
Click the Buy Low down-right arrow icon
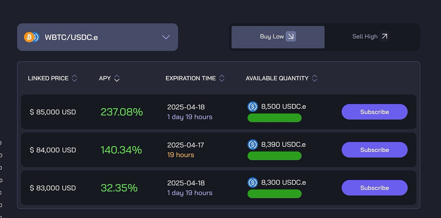click(x=291, y=36)
